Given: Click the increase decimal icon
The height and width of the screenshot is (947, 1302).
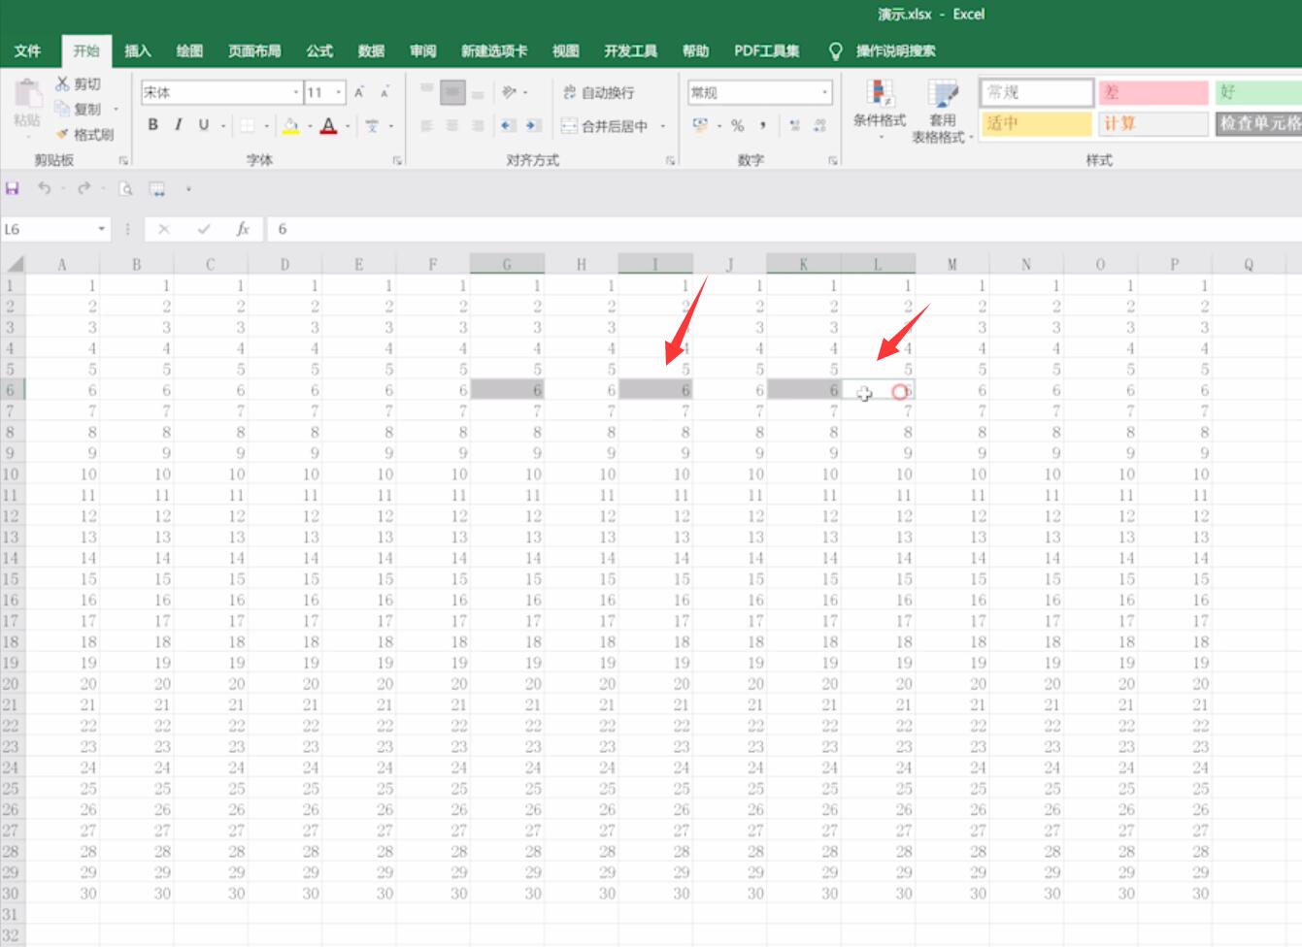Looking at the screenshot, I should (795, 125).
